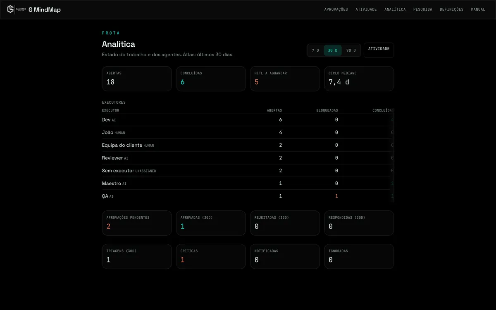
Task: Select the Dev executor row name
Action: click(x=106, y=120)
